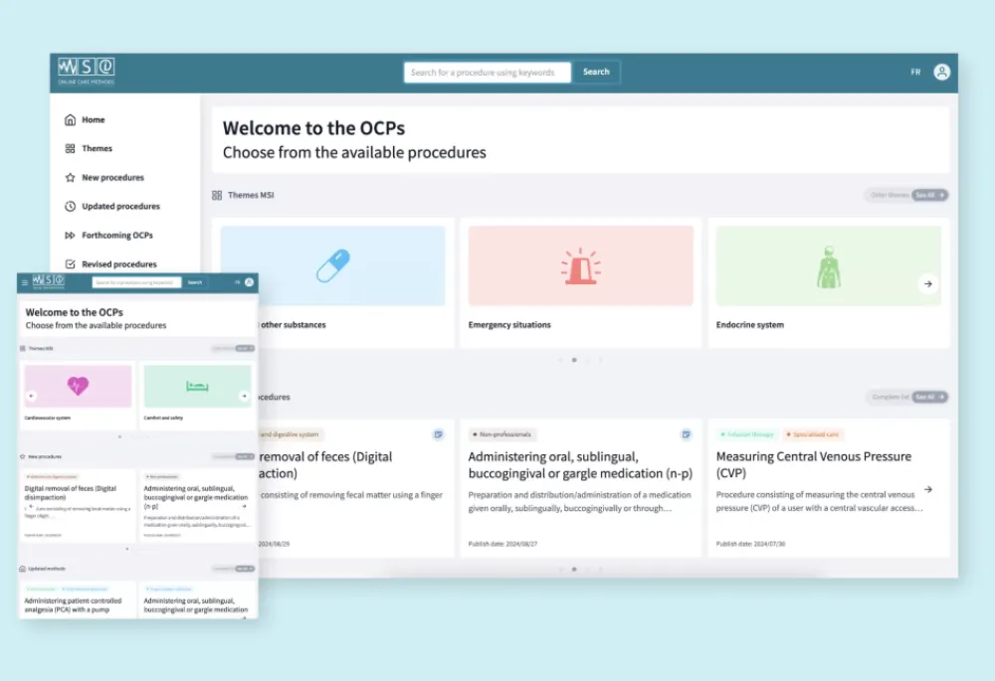The image size is (995, 681).
Task: Switch language with FR in the mobile view
Action: tap(238, 282)
